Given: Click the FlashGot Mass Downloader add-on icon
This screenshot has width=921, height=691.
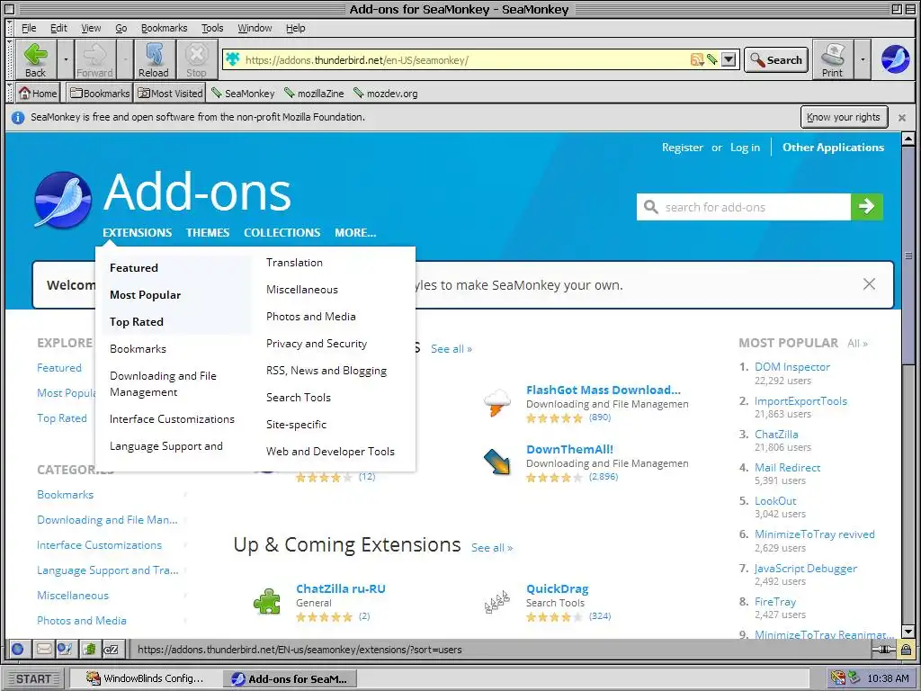Looking at the screenshot, I should coord(496,403).
